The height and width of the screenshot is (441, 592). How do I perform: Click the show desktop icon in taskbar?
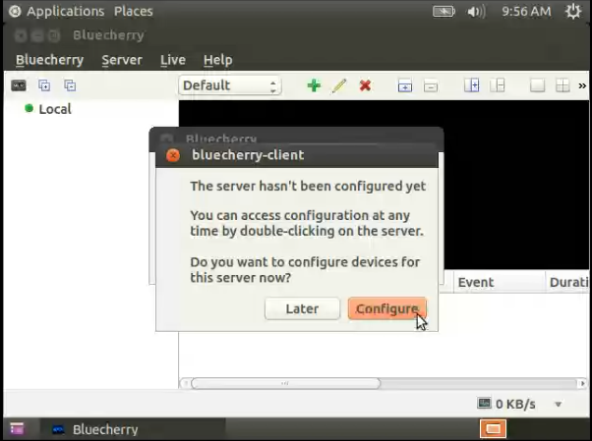point(17,429)
